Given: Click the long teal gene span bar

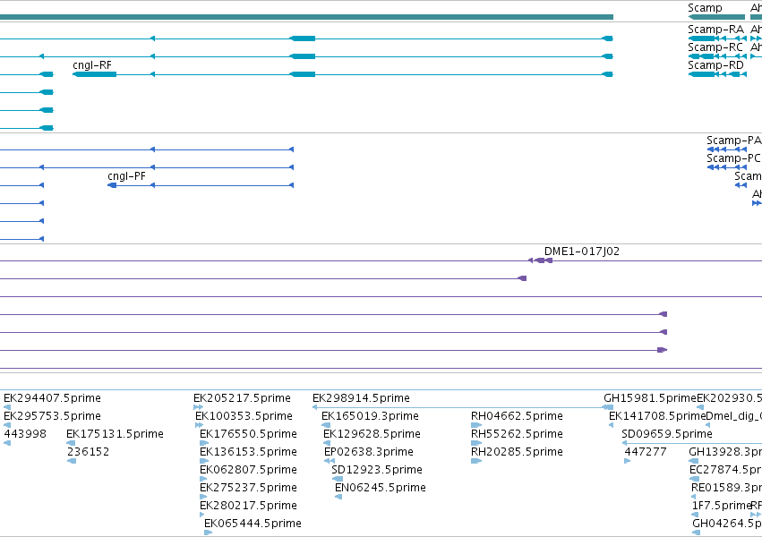Looking at the screenshot, I should [x=306, y=17].
